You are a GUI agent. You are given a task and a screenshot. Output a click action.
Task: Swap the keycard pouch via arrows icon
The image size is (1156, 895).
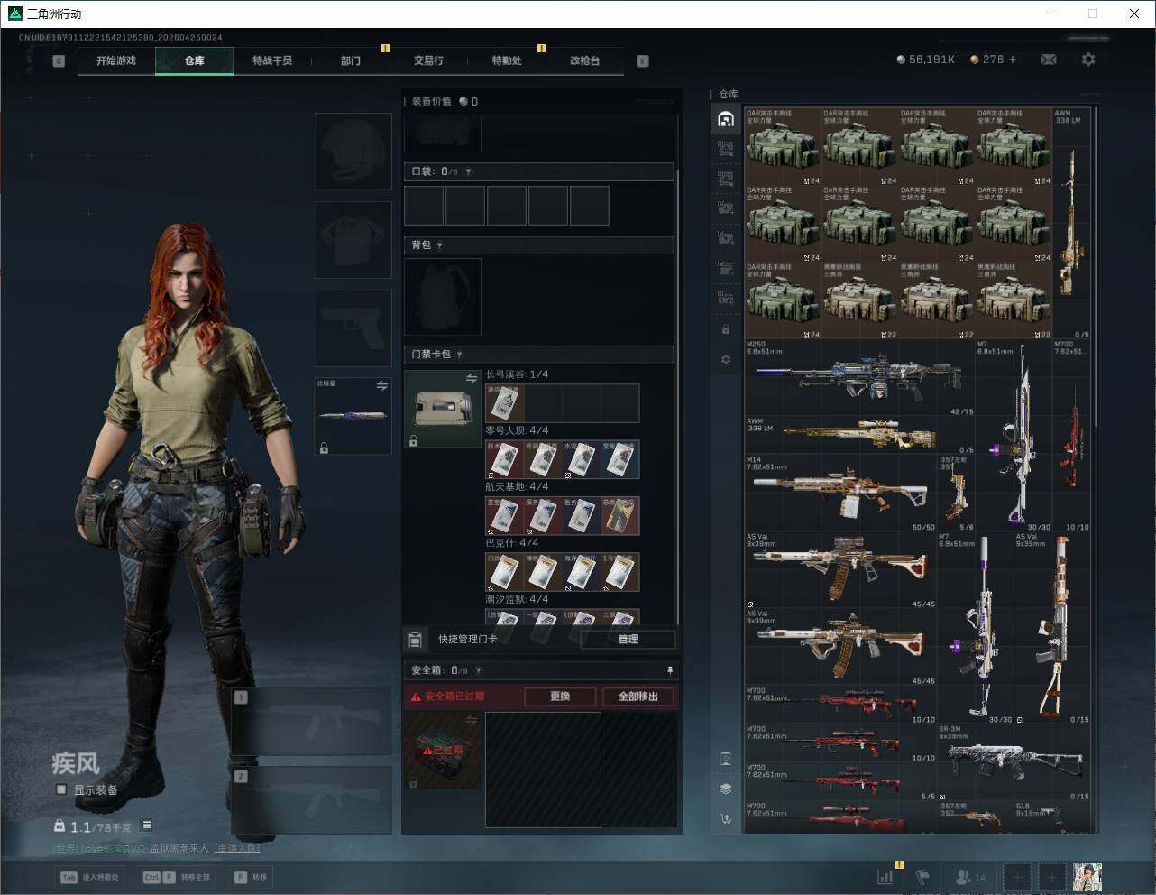coord(472,379)
